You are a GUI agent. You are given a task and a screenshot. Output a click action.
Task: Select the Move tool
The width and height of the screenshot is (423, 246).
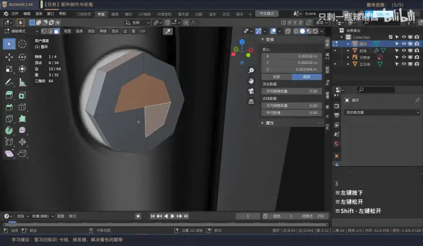point(9,57)
